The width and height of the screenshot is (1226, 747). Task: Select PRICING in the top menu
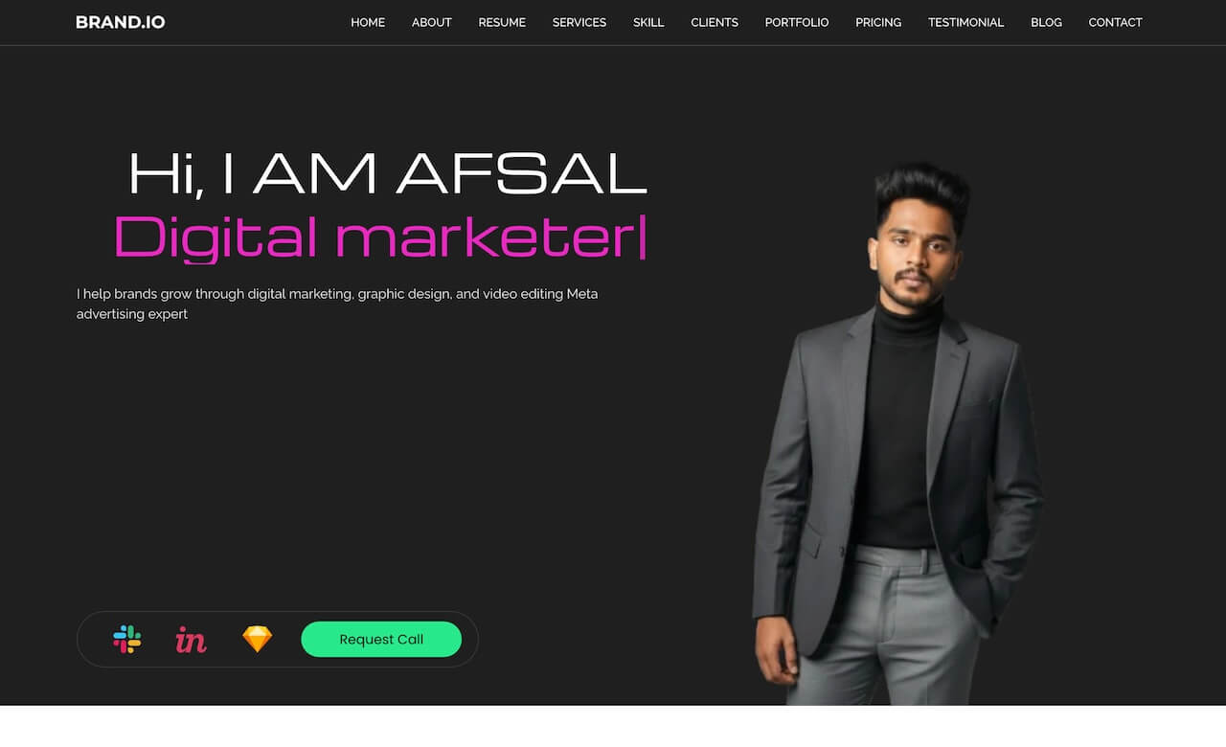(x=878, y=22)
